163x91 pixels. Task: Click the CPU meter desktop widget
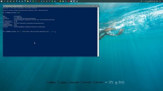point(111,82)
